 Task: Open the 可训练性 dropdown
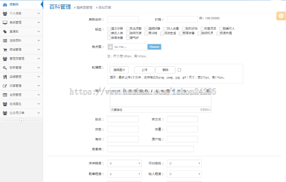tap(184, 163)
